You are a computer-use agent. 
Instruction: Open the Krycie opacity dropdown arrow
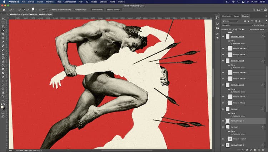tap(266, 25)
